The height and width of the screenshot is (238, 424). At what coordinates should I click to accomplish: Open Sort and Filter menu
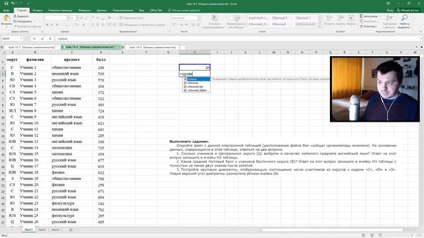point(390,22)
